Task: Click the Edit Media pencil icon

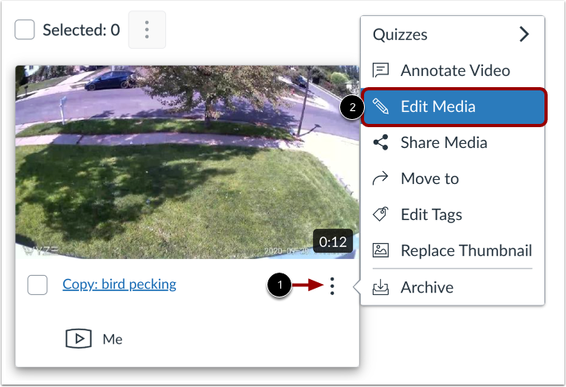Action: pyautogui.click(x=381, y=106)
